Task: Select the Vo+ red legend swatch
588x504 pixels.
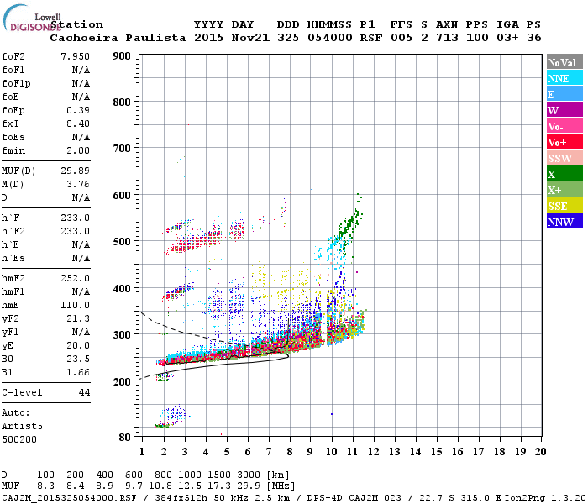Action: coord(564,142)
